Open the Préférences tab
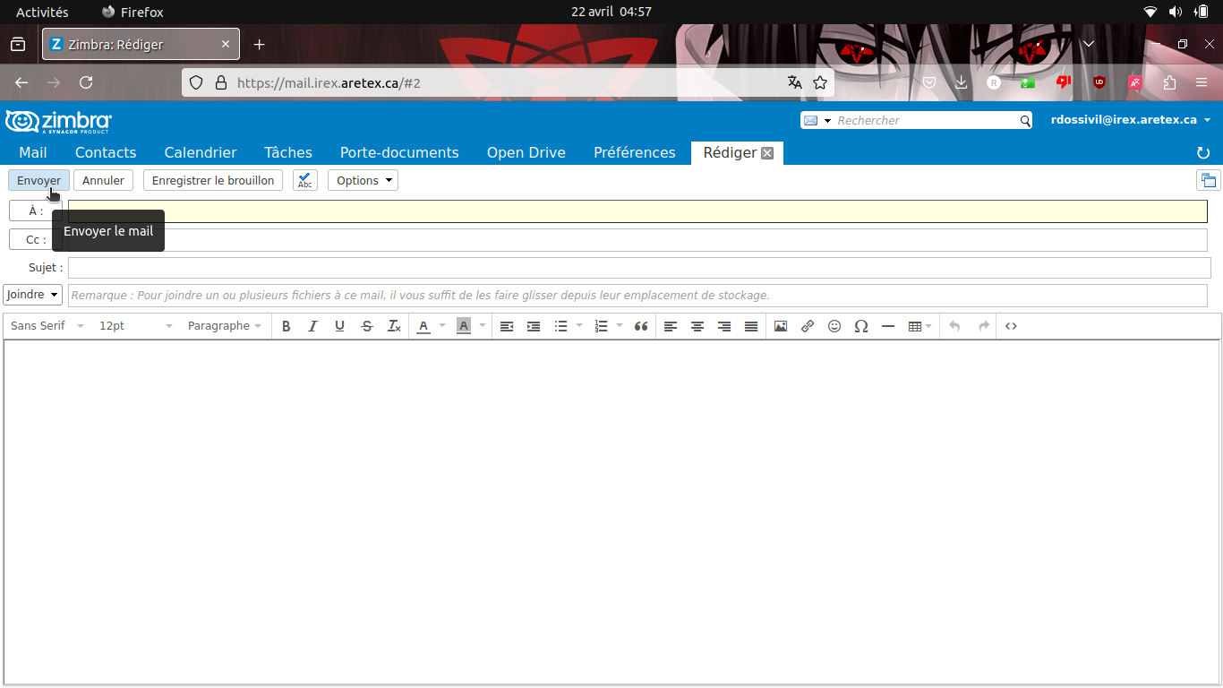The width and height of the screenshot is (1223, 688). click(635, 152)
